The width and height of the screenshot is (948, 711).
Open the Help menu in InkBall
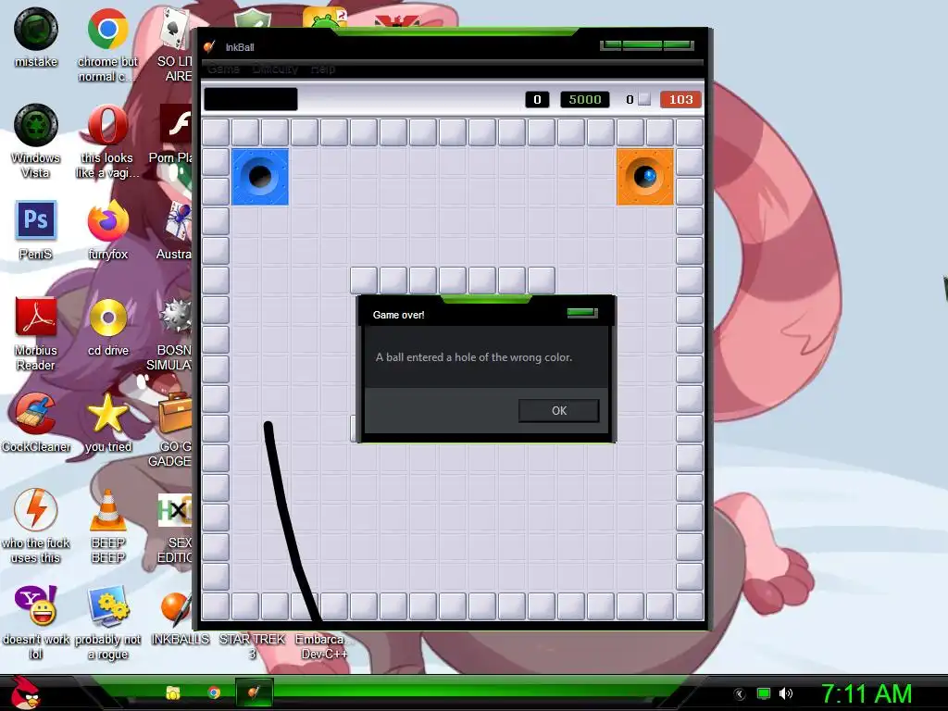coord(323,69)
